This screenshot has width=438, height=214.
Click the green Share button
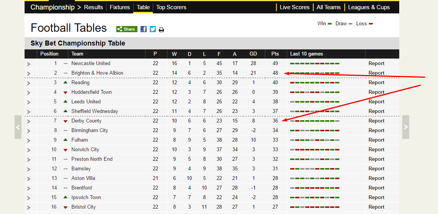pos(127,29)
